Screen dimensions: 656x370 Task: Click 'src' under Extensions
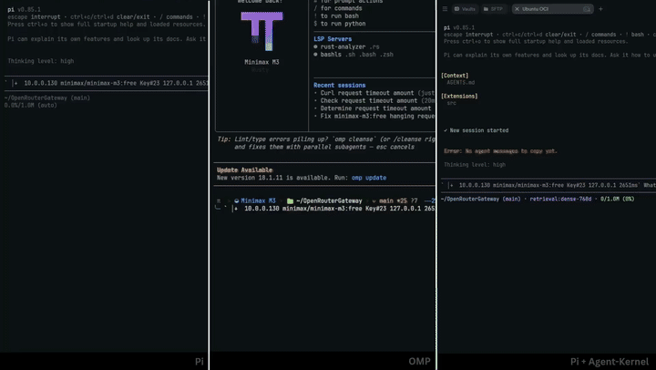(451, 103)
